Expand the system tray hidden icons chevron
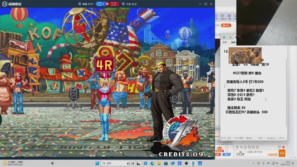The image size is (297, 167). pyautogui.click(x=254, y=163)
